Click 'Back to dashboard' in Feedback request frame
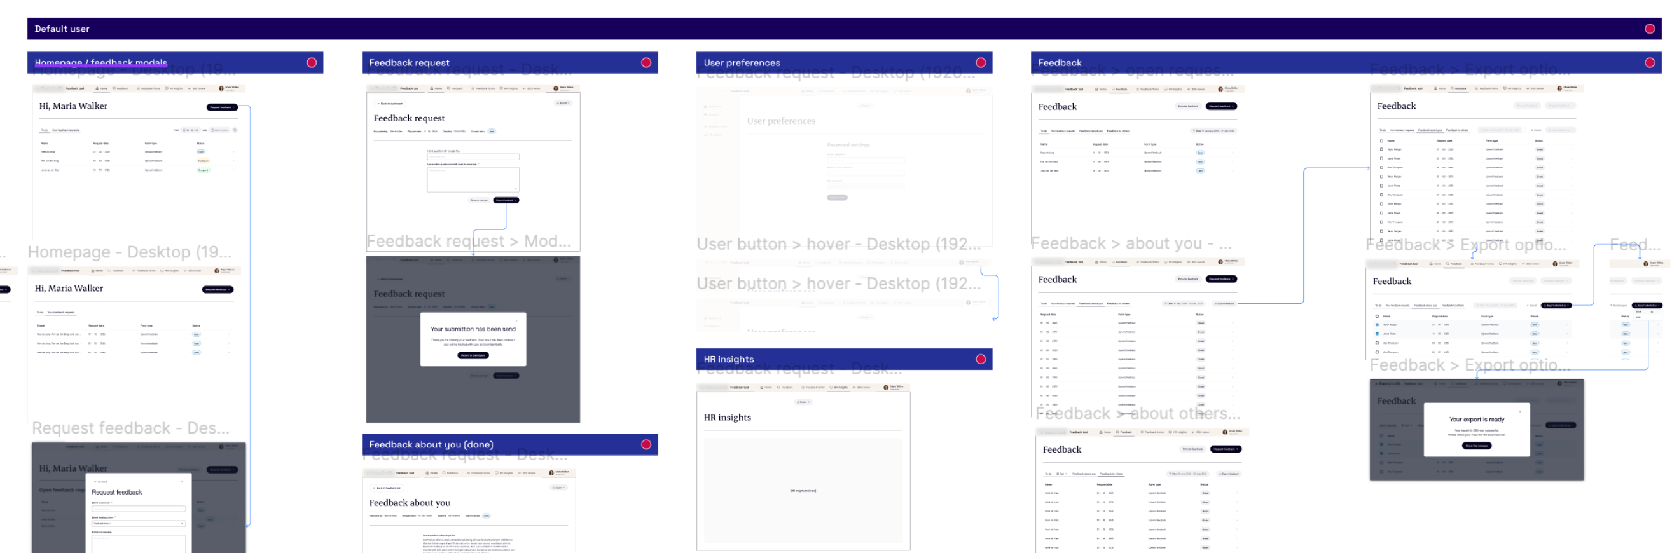The width and height of the screenshot is (1679, 553). [390, 103]
